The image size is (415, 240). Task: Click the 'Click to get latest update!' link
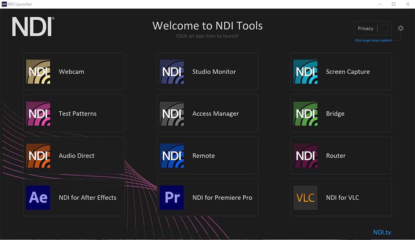[373, 40]
